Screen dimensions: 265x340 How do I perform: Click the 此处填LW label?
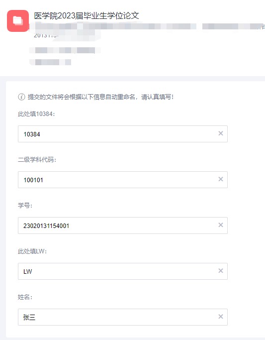pyautogui.click(x=32, y=251)
